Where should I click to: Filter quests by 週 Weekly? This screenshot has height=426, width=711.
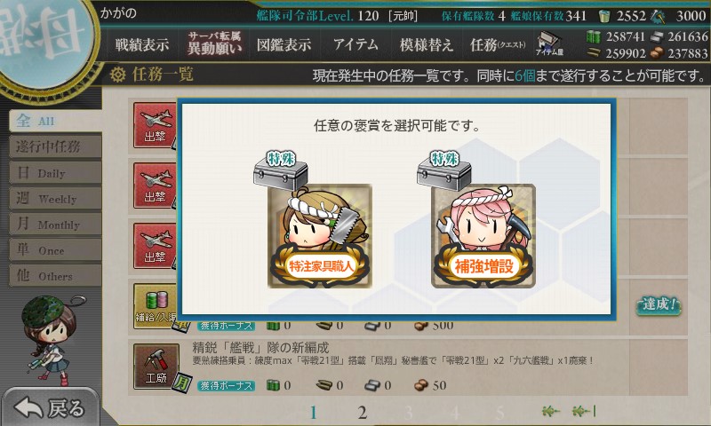55,199
